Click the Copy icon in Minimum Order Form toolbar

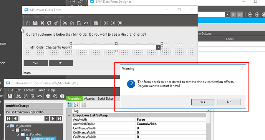pyautogui.click(x=72, y=23)
